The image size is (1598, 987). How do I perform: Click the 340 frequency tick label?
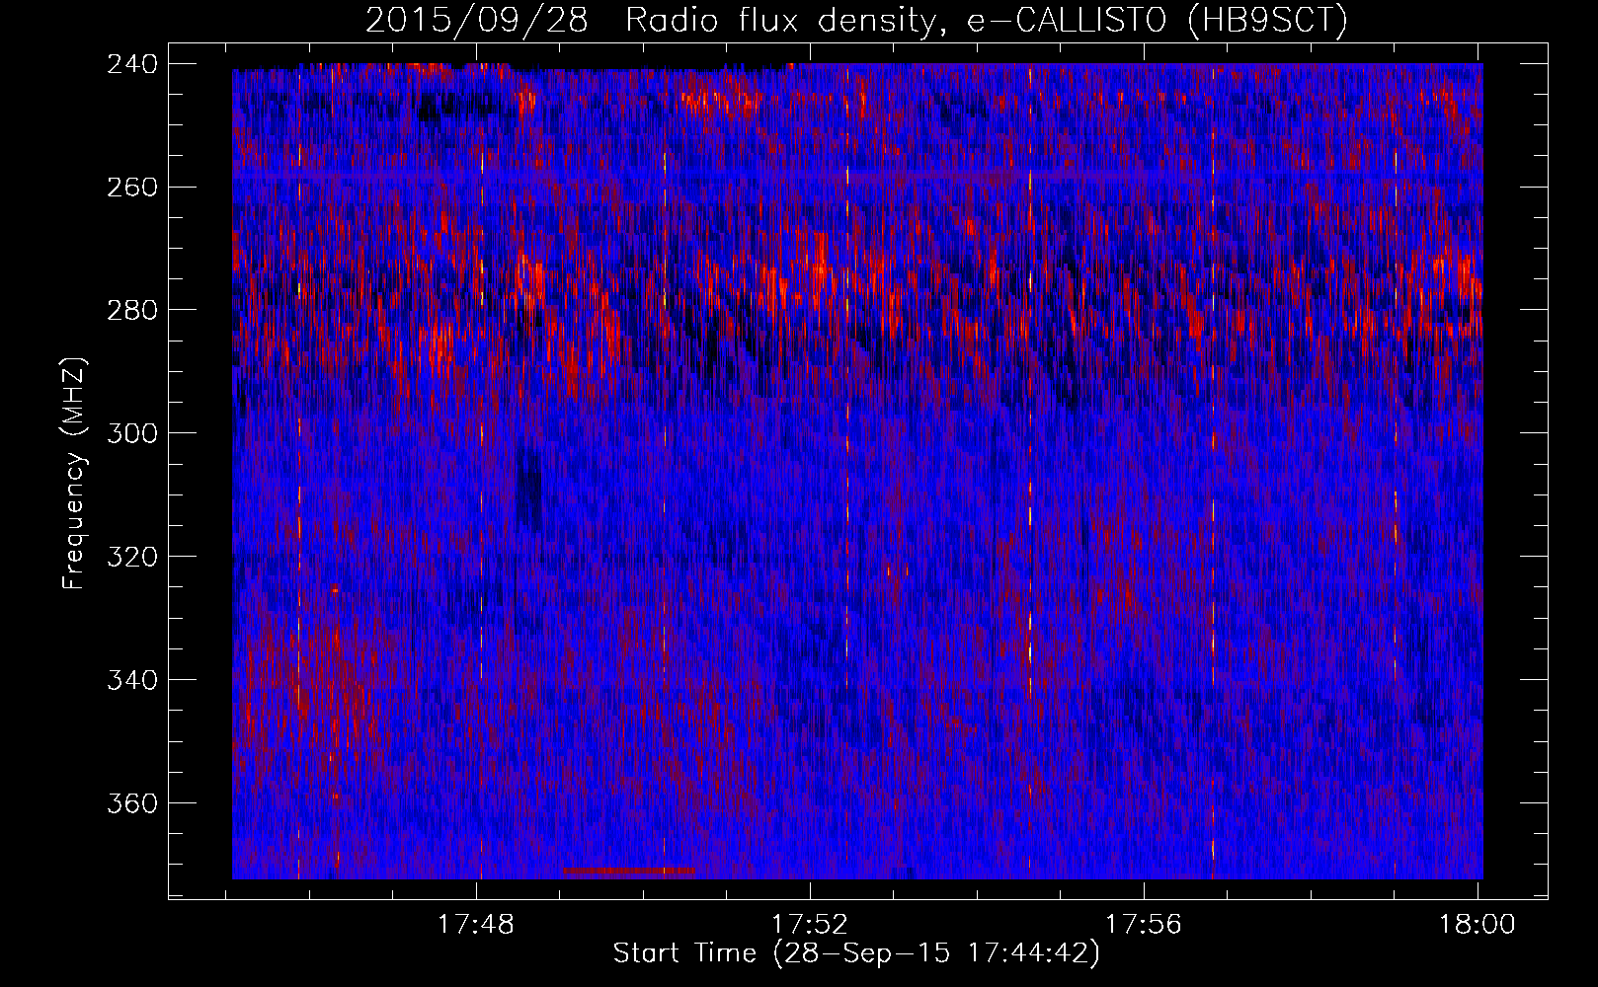pos(131,681)
